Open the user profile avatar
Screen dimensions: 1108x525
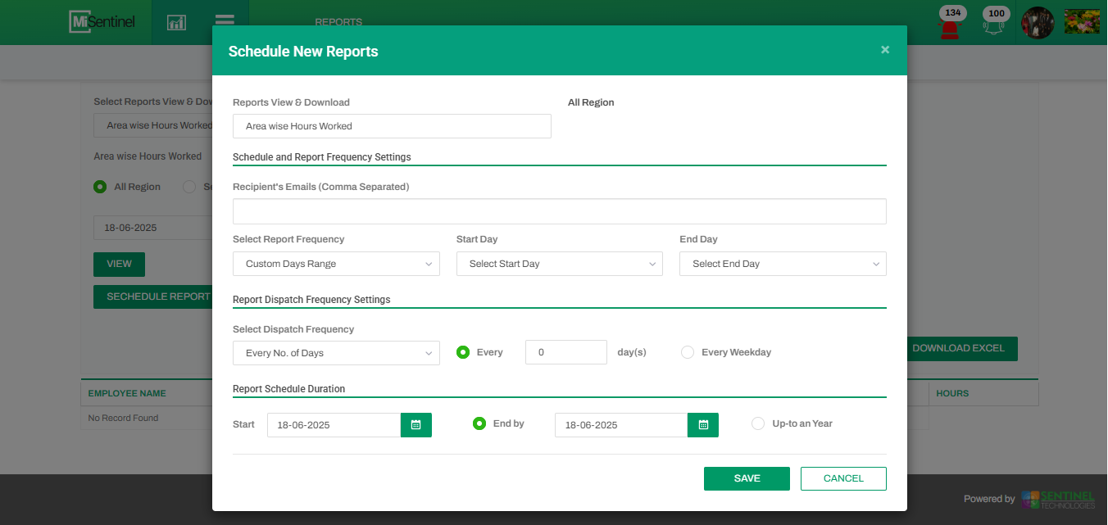(1038, 23)
